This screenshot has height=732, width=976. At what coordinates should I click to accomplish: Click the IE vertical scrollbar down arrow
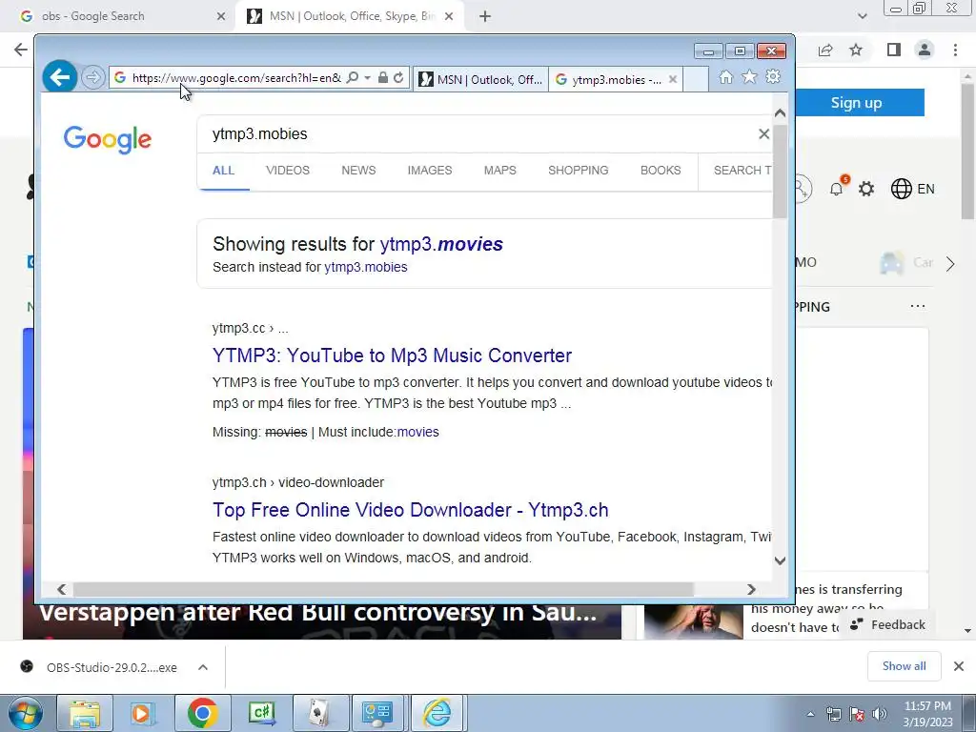(x=780, y=560)
